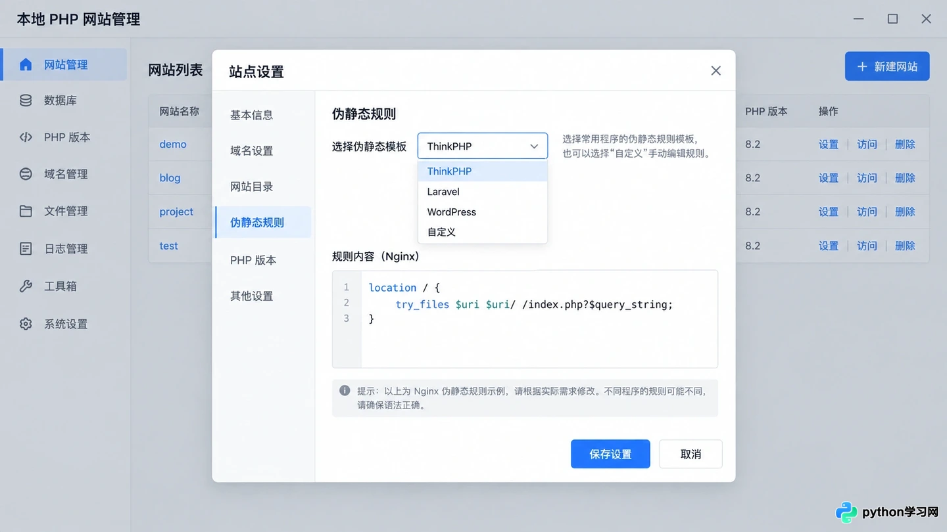
Task: Click the database icon beside 数据库
Action: tap(26, 100)
